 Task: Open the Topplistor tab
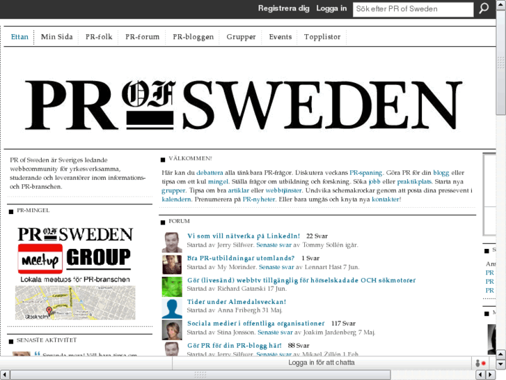coord(322,37)
